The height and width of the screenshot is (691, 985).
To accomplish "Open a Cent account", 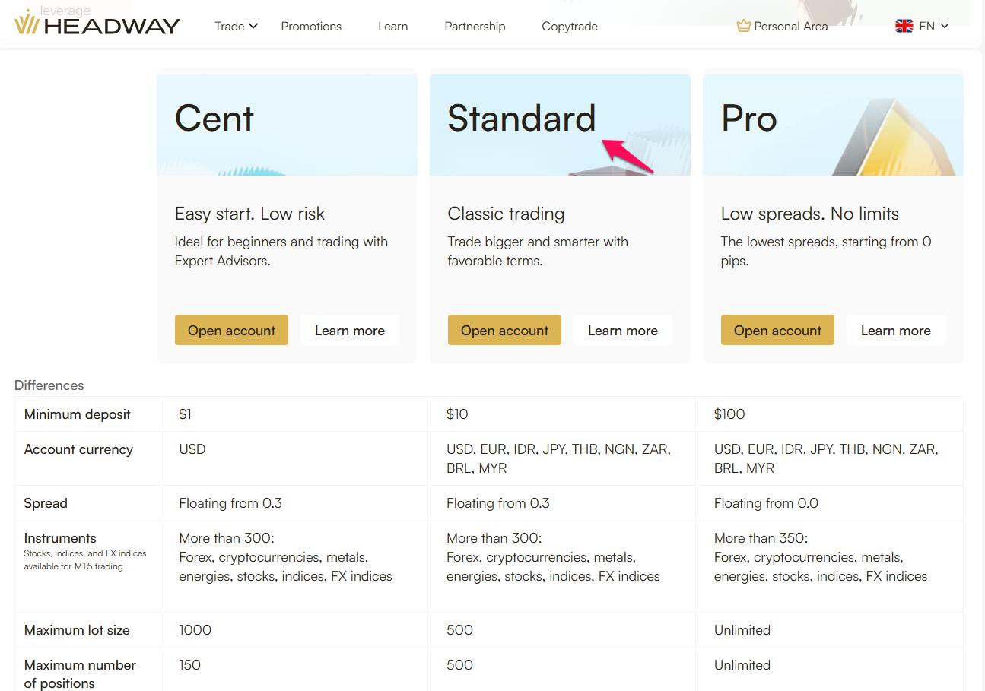I will pyautogui.click(x=231, y=330).
